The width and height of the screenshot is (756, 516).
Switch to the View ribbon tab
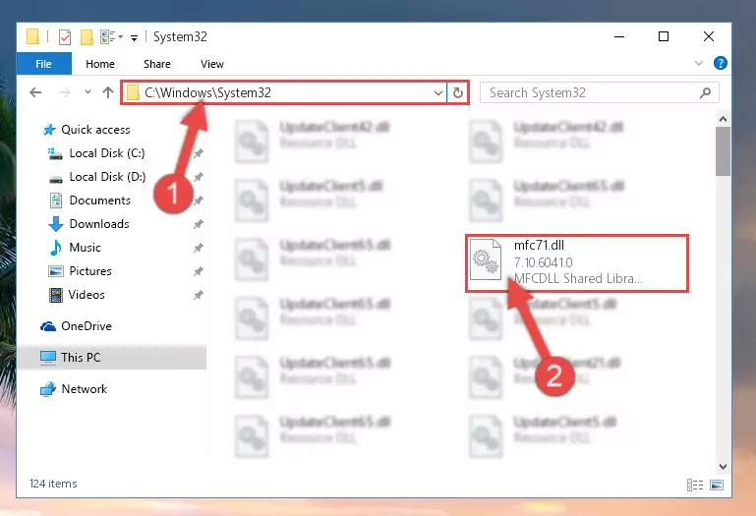point(212,64)
